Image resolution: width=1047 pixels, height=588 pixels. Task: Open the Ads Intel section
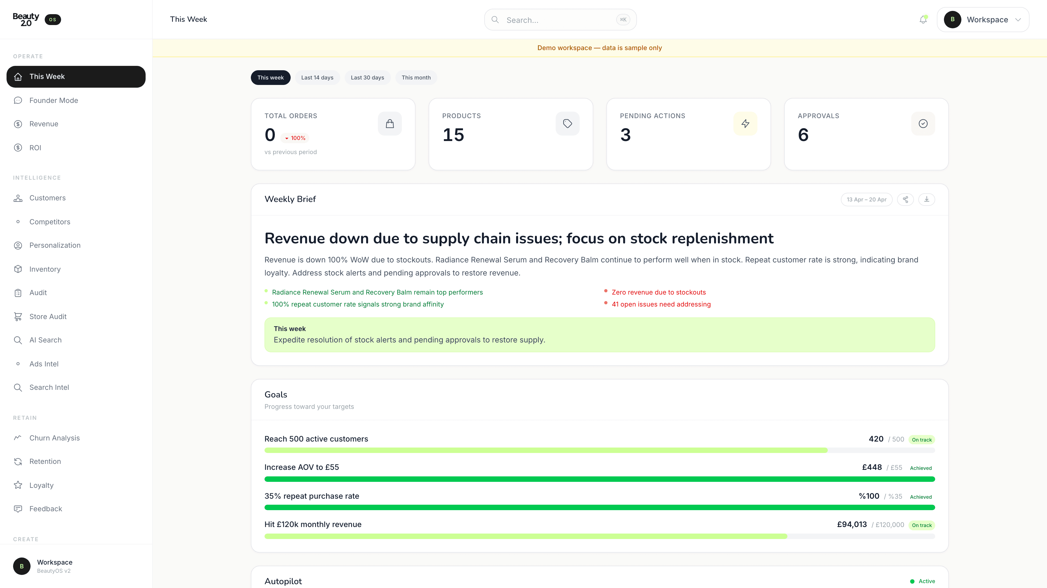pos(76,364)
